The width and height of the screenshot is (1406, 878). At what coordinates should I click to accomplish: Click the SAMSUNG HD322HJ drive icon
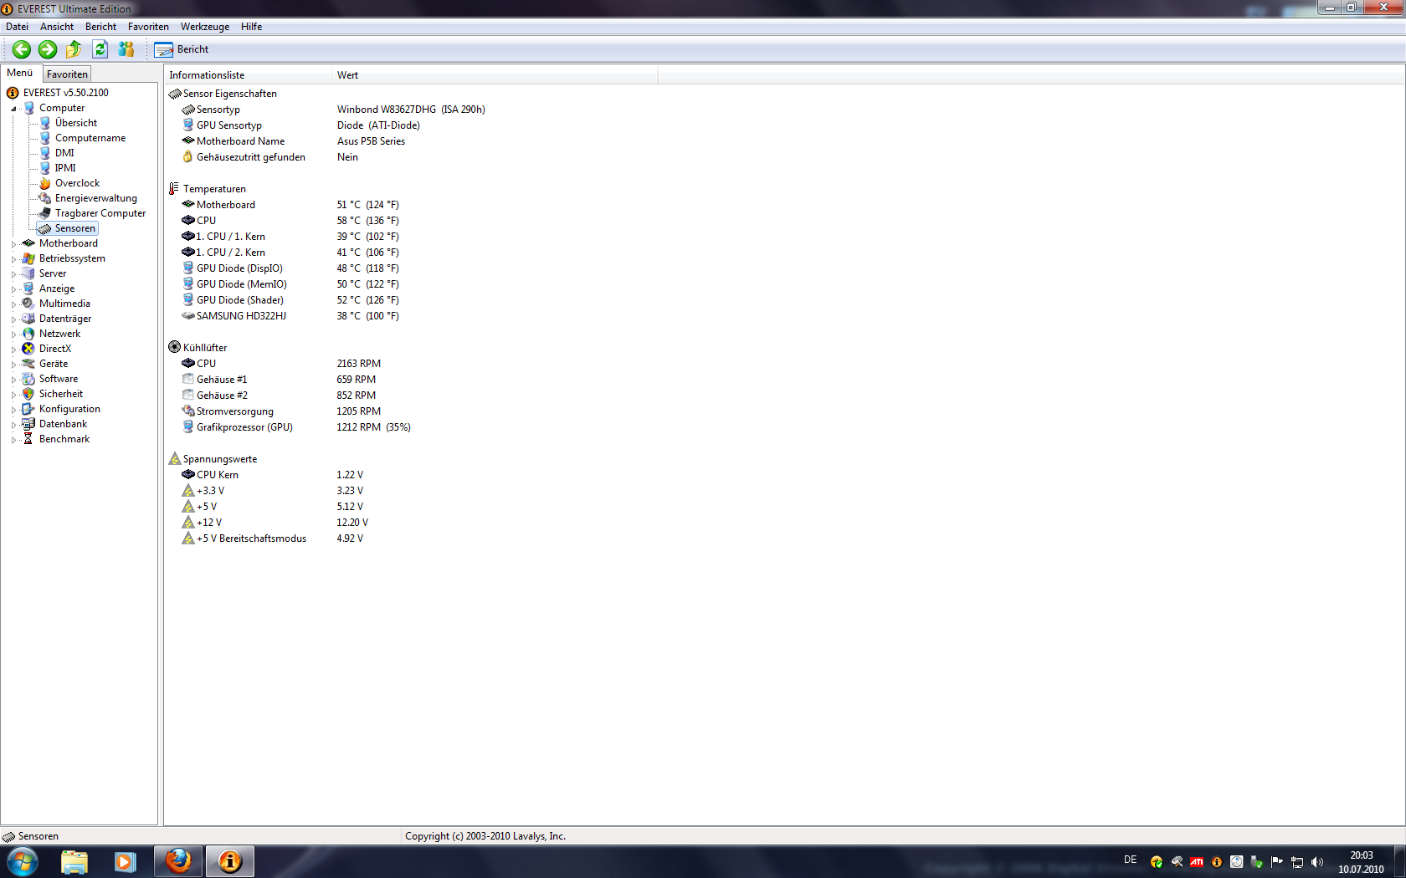(188, 316)
